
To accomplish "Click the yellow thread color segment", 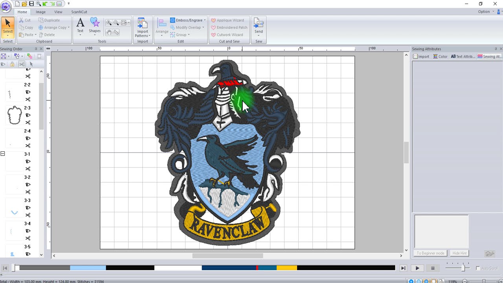I will tap(286, 268).
